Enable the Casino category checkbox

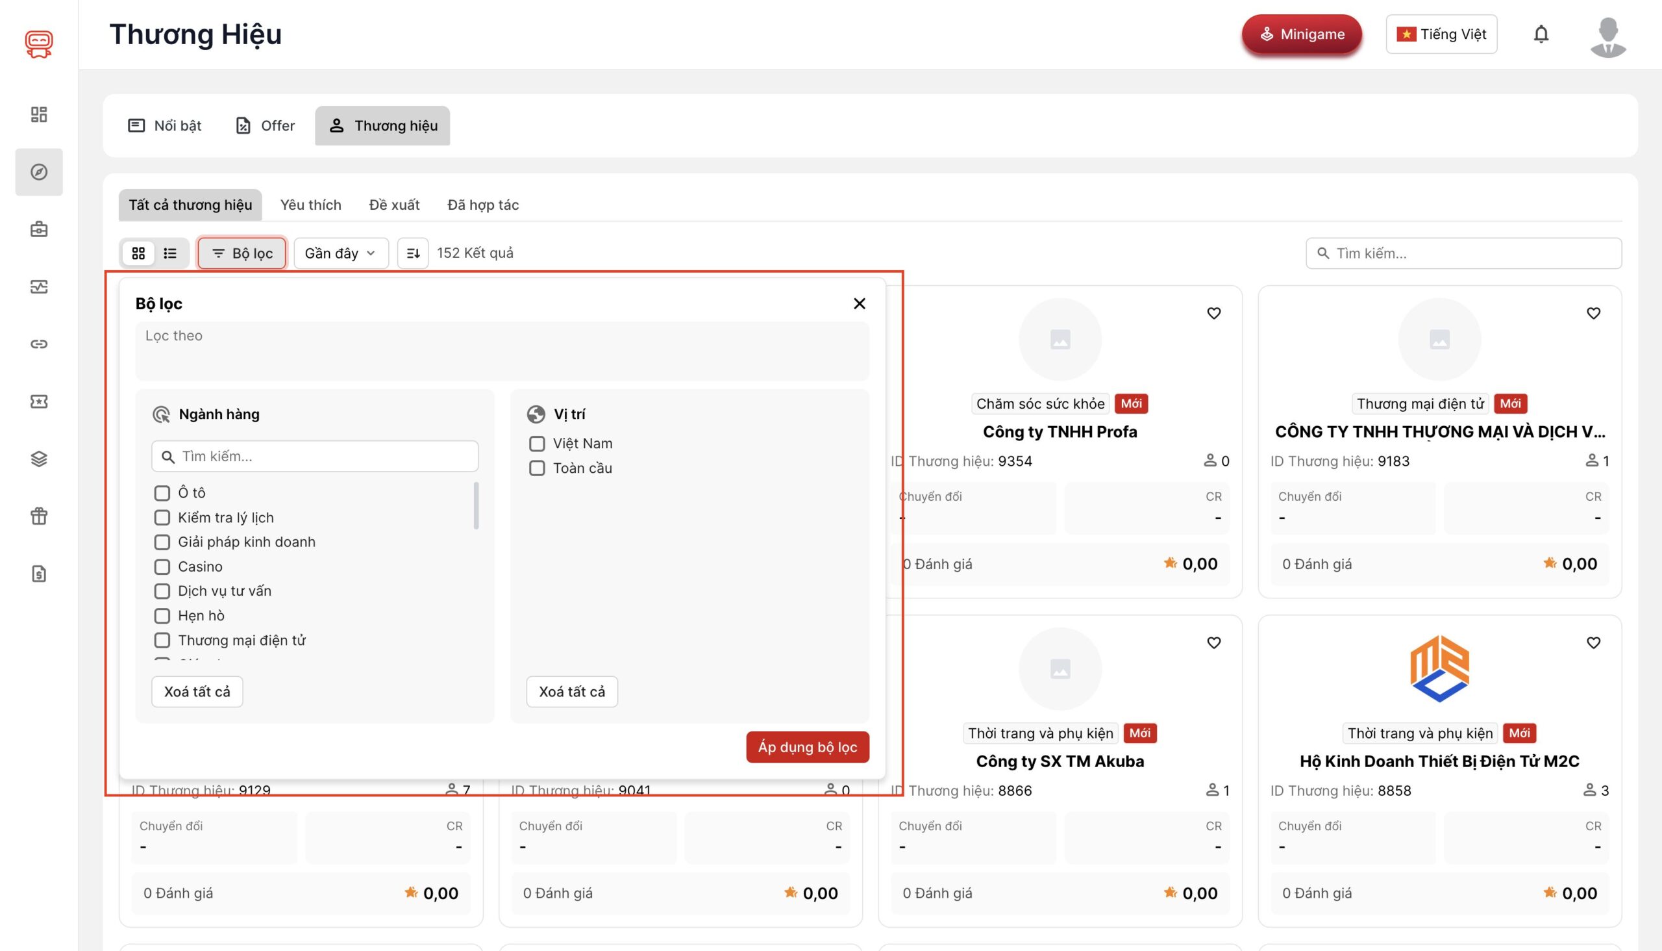point(162,566)
